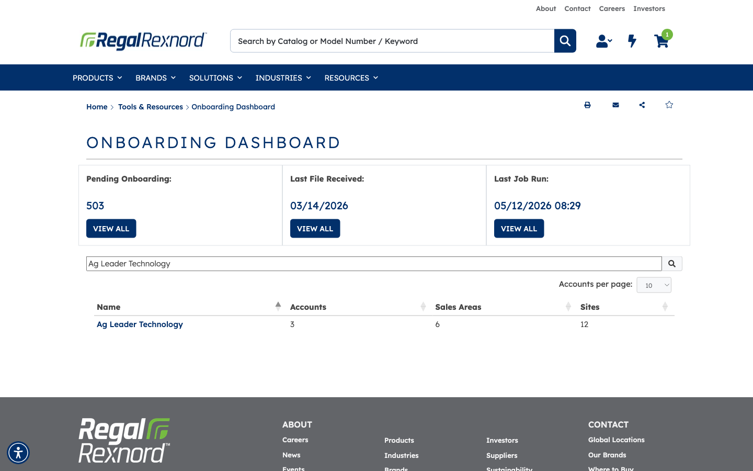The image size is (753, 471).
Task: Click the Regal Rexnord header logo
Action: (143, 40)
